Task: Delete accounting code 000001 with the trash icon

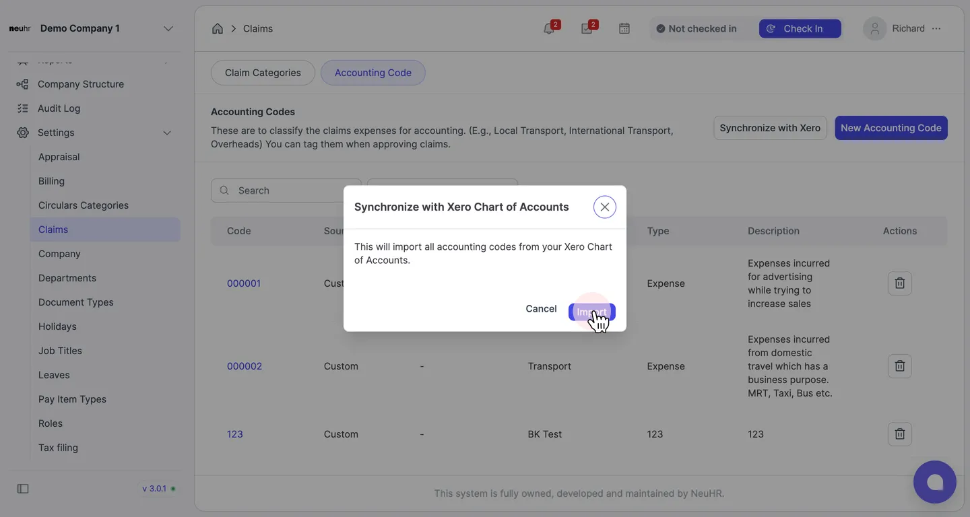Action: click(x=900, y=283)
